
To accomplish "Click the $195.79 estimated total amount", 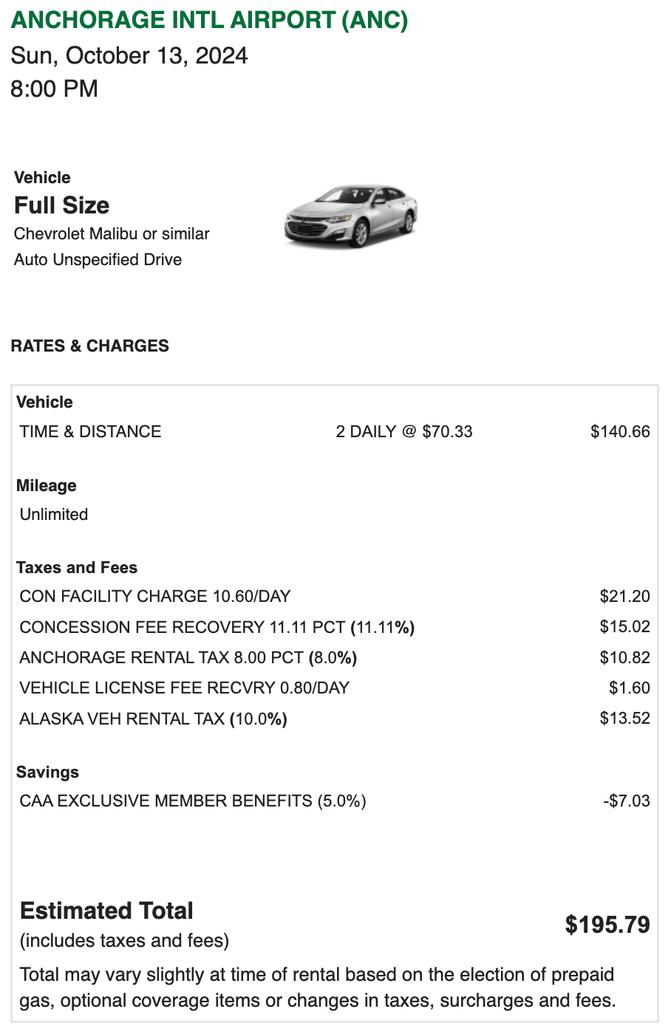I will click(x=607, y=925).
